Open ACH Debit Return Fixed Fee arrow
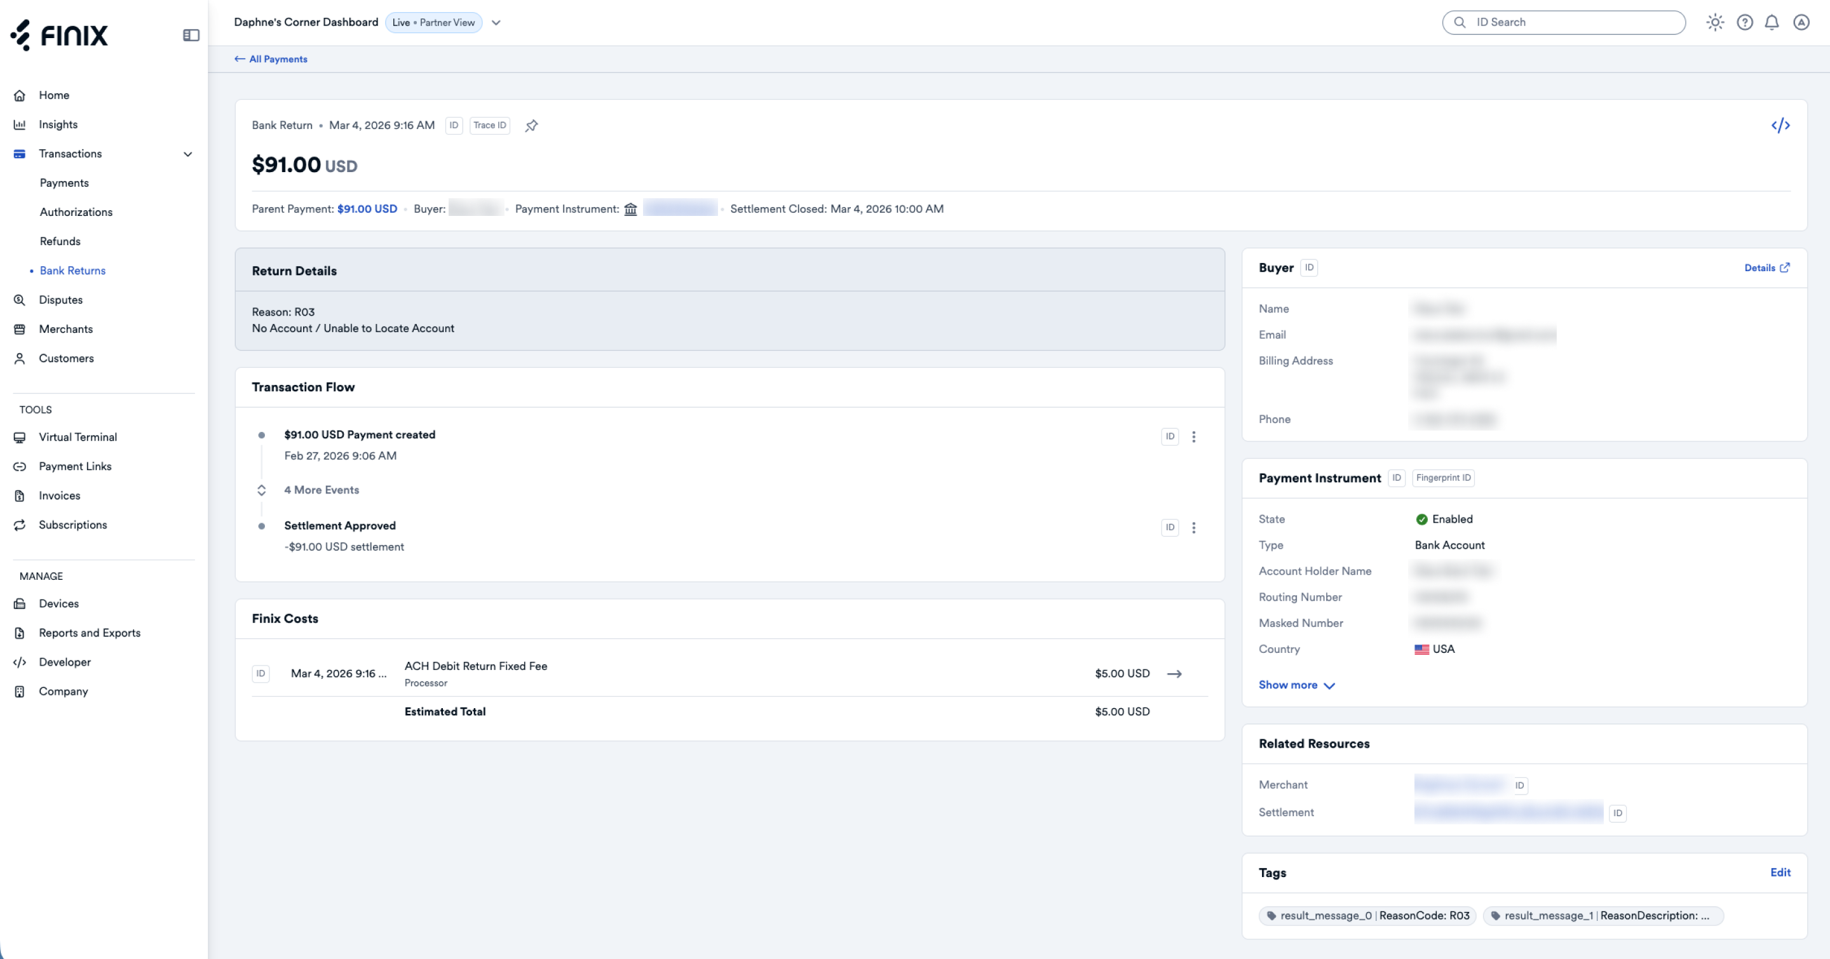Viewport: 1830px width, 959px height. (1174, 674)
